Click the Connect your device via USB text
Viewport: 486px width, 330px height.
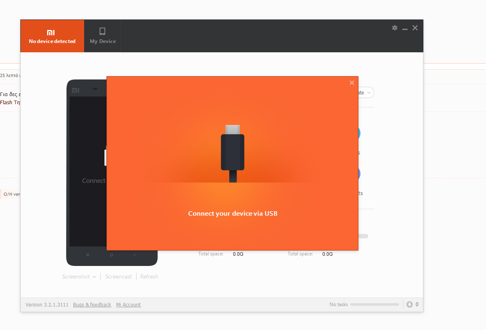[x=233, y=213]
